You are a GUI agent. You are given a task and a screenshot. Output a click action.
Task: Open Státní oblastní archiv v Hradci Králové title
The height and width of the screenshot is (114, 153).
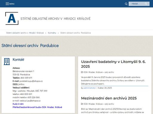[56, 19]
